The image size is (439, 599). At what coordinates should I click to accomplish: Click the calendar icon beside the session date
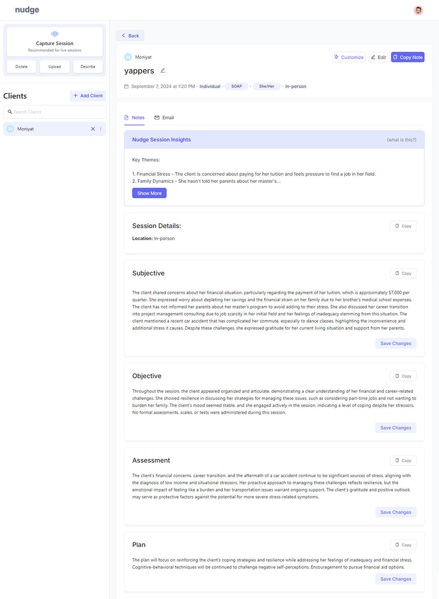pos(127,86)
